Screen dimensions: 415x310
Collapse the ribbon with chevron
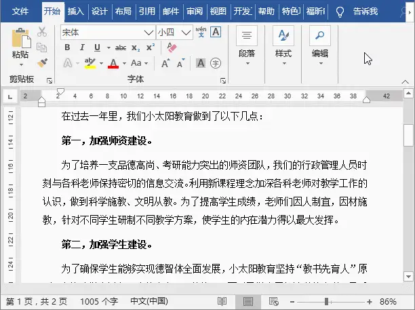[406, 82]
